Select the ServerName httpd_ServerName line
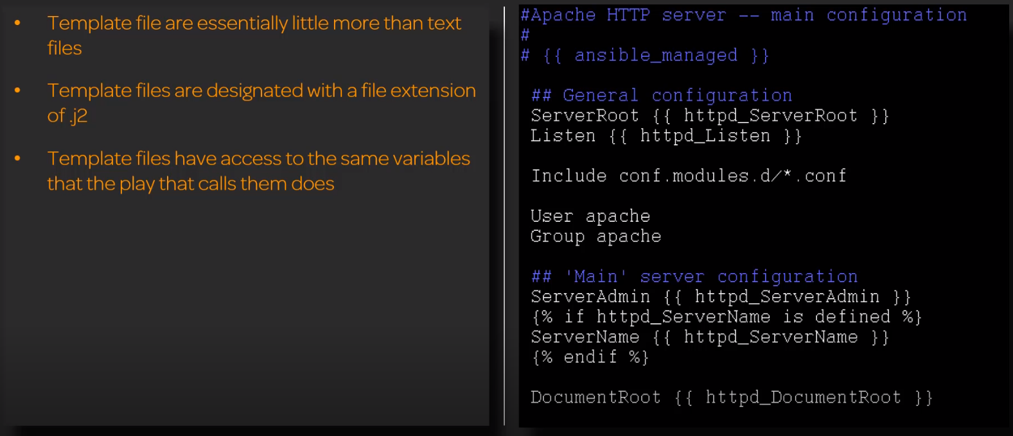 click(710, 337)
